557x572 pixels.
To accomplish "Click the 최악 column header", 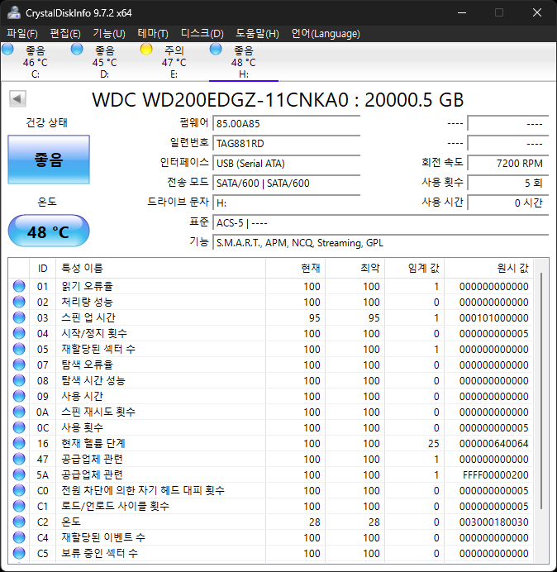I will click(x=355, y=268).
